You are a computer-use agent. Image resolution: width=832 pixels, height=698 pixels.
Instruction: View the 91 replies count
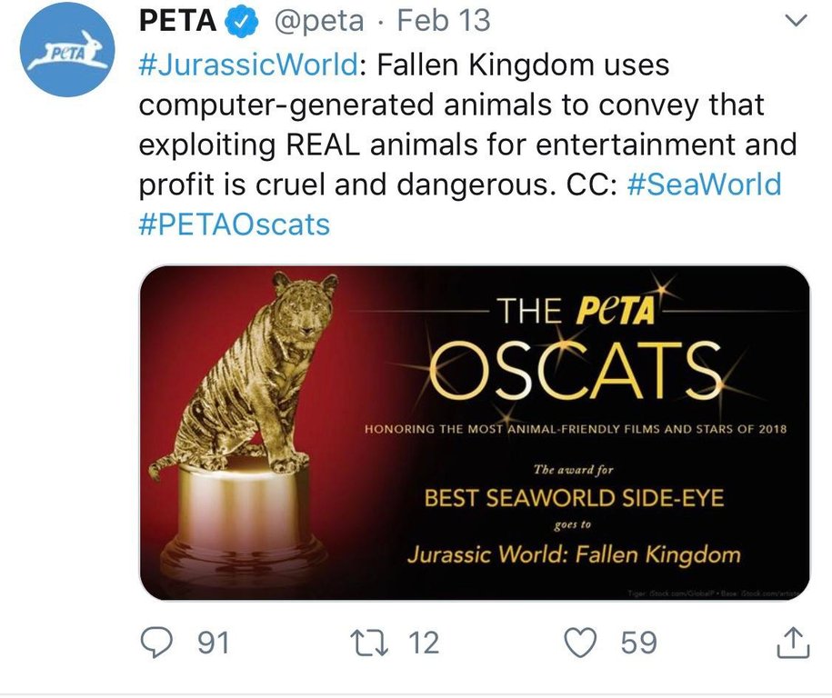[x=210, y=642]
